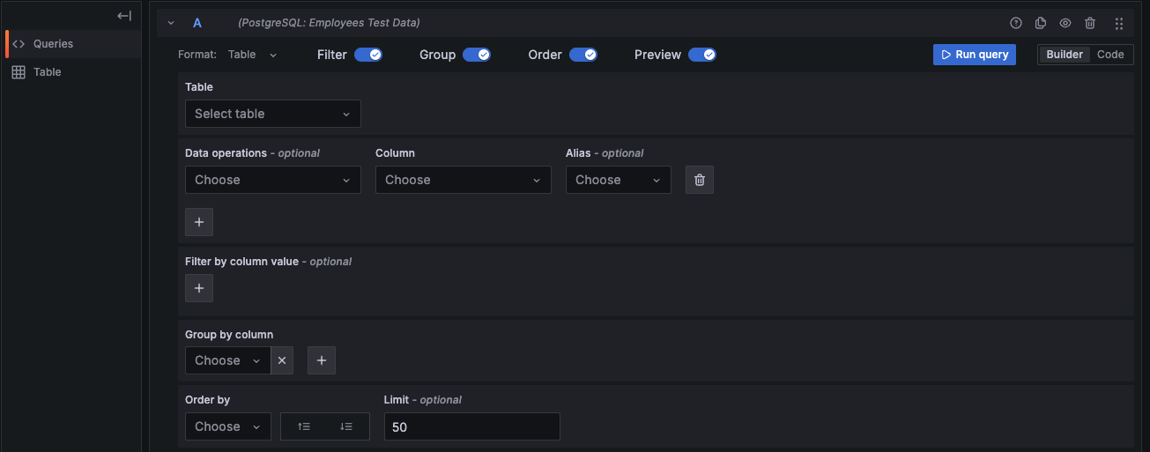Add a new column with plus button

[199, 222]
